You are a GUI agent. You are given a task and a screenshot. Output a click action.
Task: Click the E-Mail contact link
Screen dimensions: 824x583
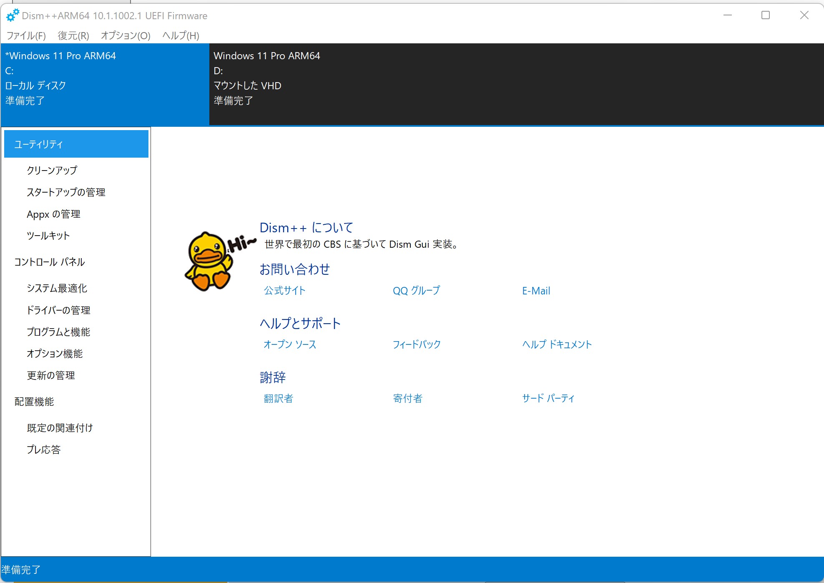coord(536,291)
